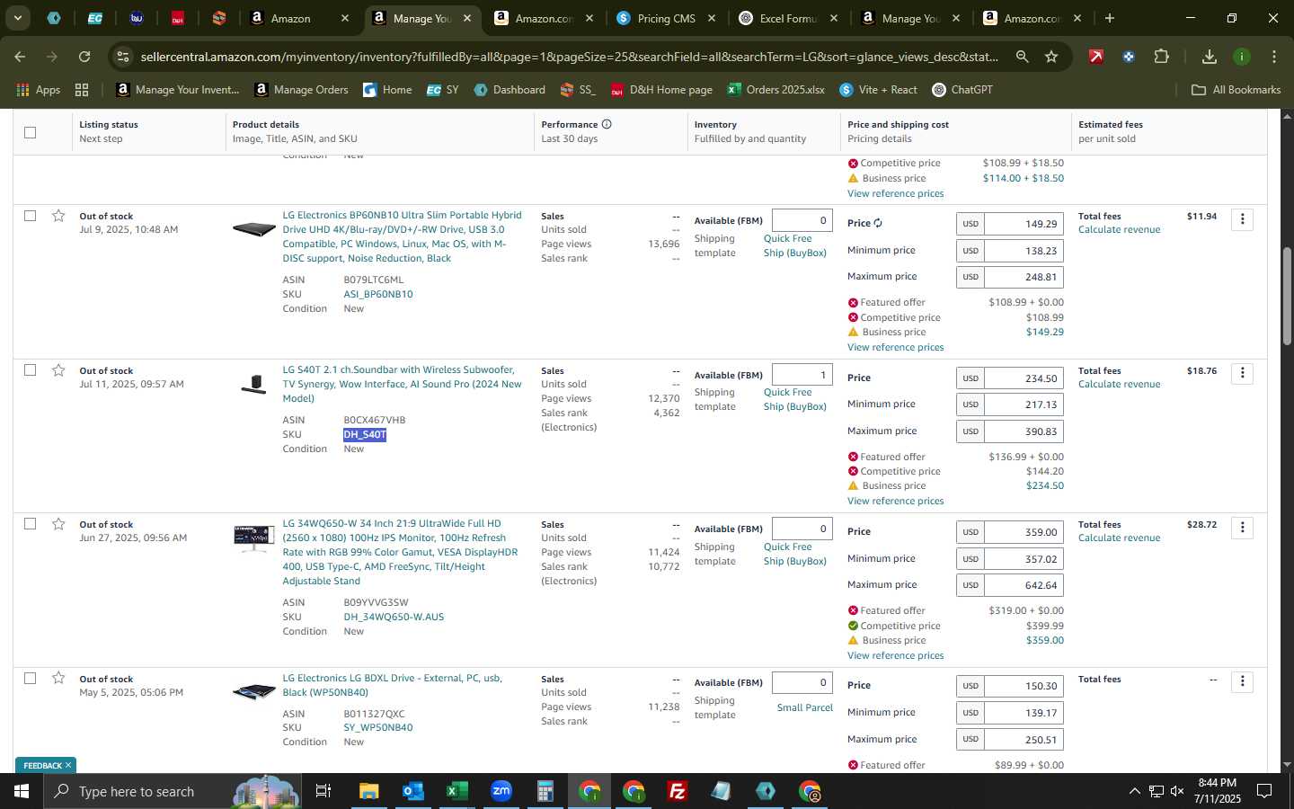Open File Explorer from the taskbar
Screen dimensions: 1294x809
pos(369,791)
